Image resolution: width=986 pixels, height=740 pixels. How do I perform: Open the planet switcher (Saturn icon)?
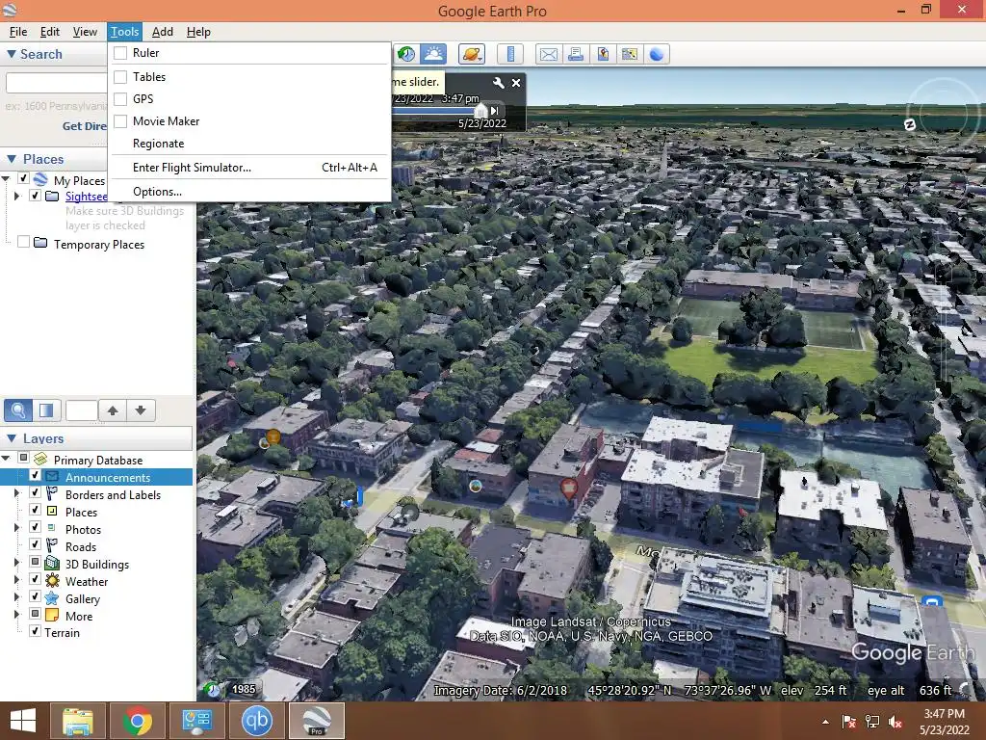[x=472, y=54]
